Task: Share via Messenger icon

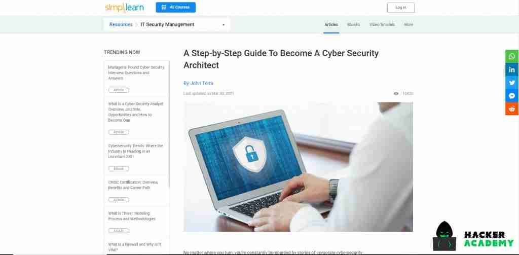Action: 512,96
